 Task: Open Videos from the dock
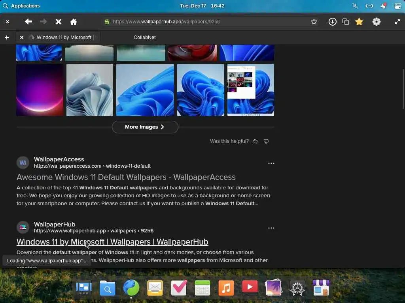coord(250,287)
